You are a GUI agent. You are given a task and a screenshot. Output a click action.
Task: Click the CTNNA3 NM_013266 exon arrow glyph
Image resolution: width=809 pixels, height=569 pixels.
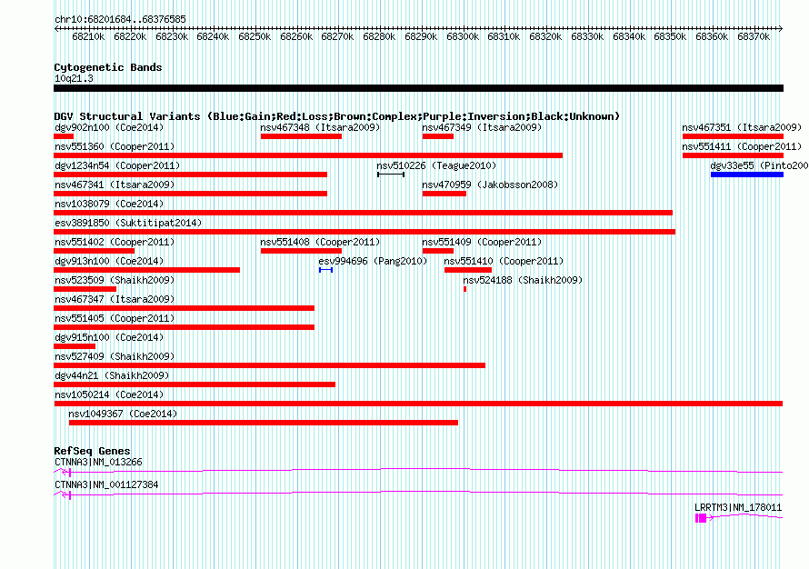click(x=66, y=473)
